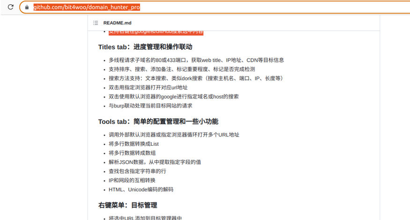The width and height of the screenshot is (410, 220).
Task: Click the line '将多行数据转成数组'
Action: (x=132, y=153)
